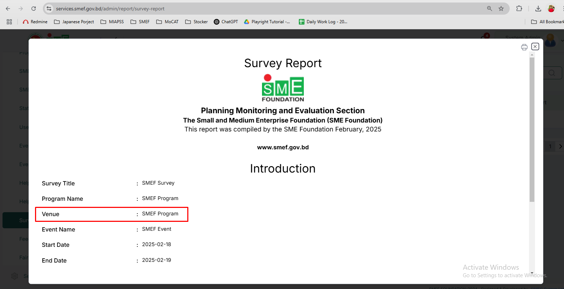
Task: Open the Playwright Tutorial bookmark
Action: tap(267, 22)
